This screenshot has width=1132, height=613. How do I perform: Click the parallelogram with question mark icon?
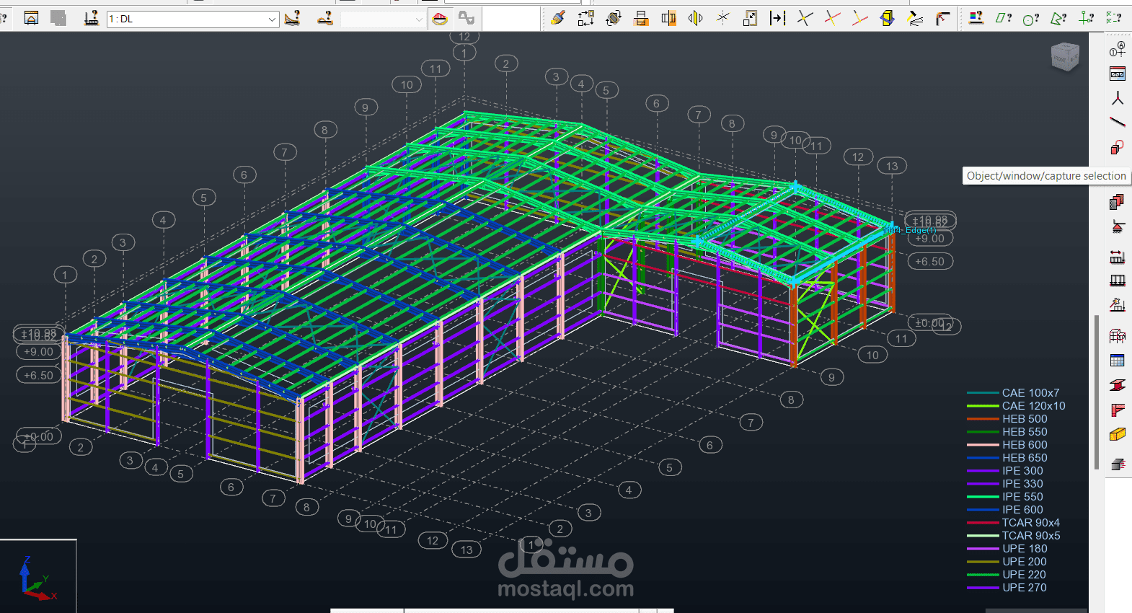[1004, 18]
